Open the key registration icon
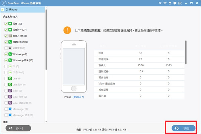Viewport: 201px width, 134px height. click(170, 3)
